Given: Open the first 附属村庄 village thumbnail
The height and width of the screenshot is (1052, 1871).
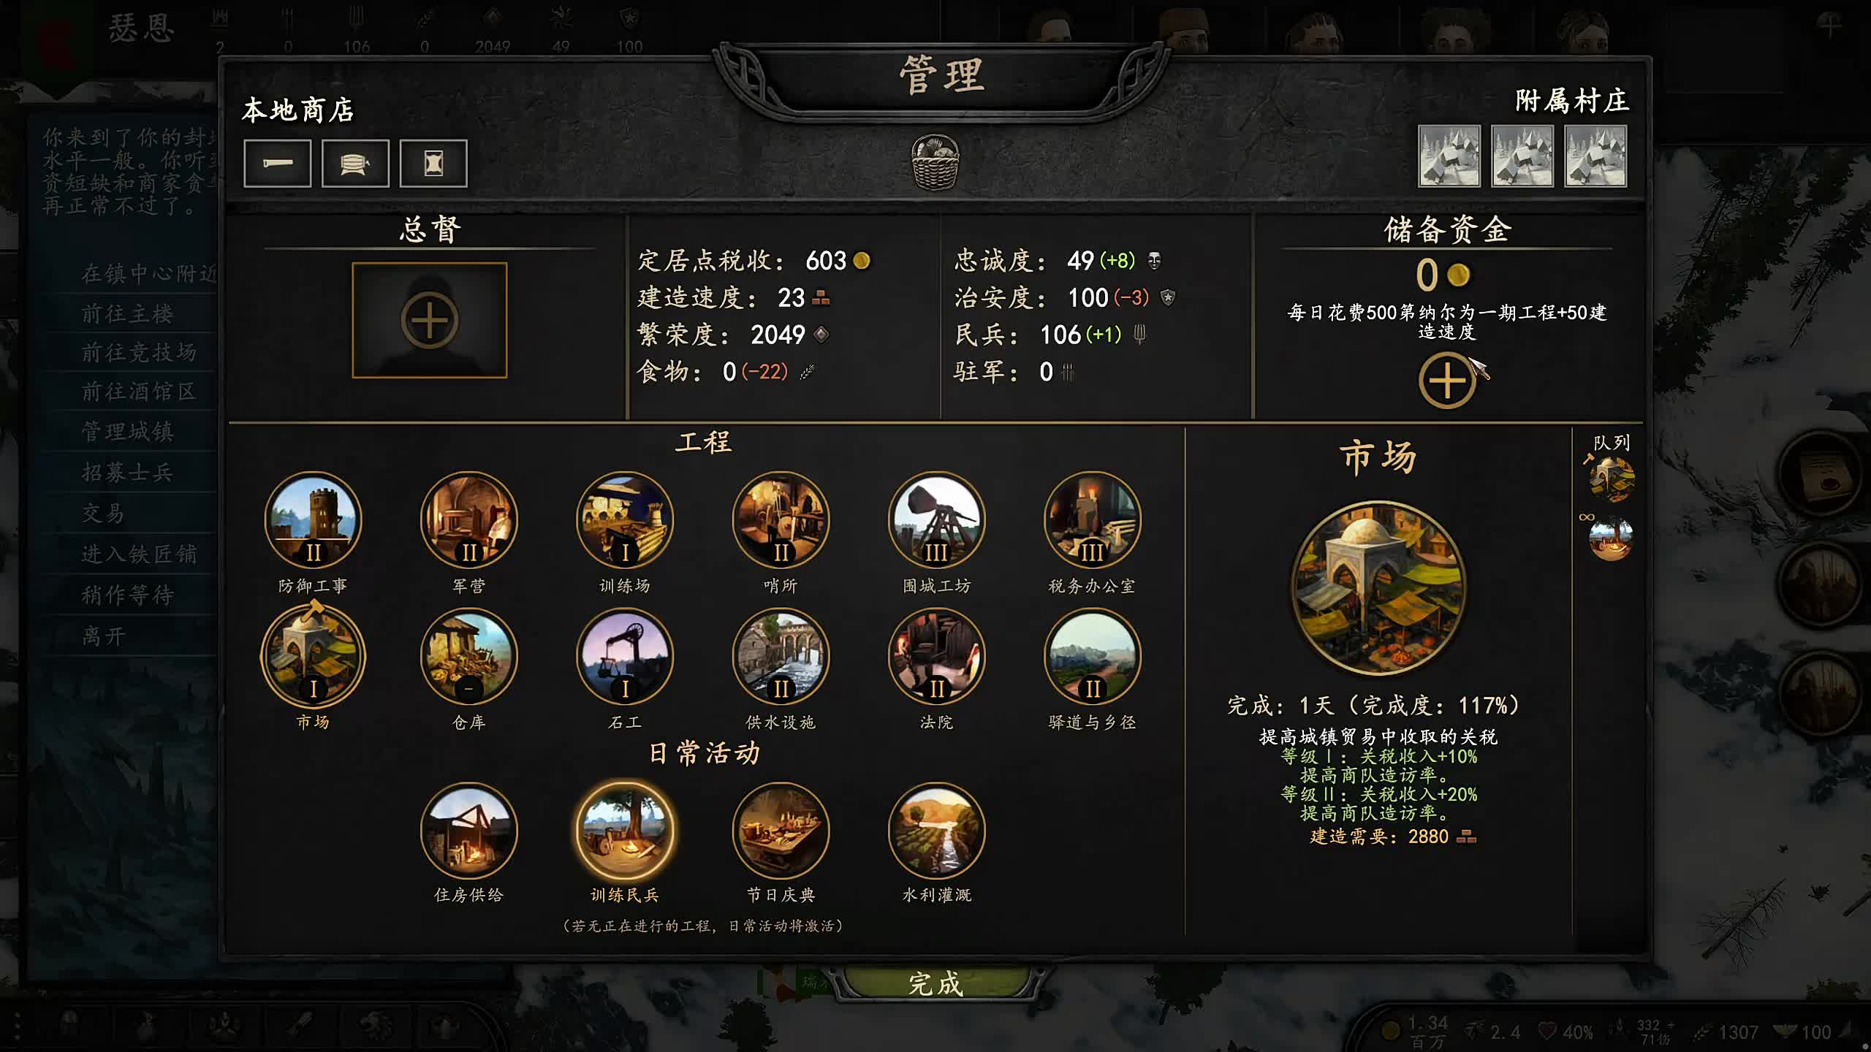Looking at the screenshot, I should pos(1449,156).
